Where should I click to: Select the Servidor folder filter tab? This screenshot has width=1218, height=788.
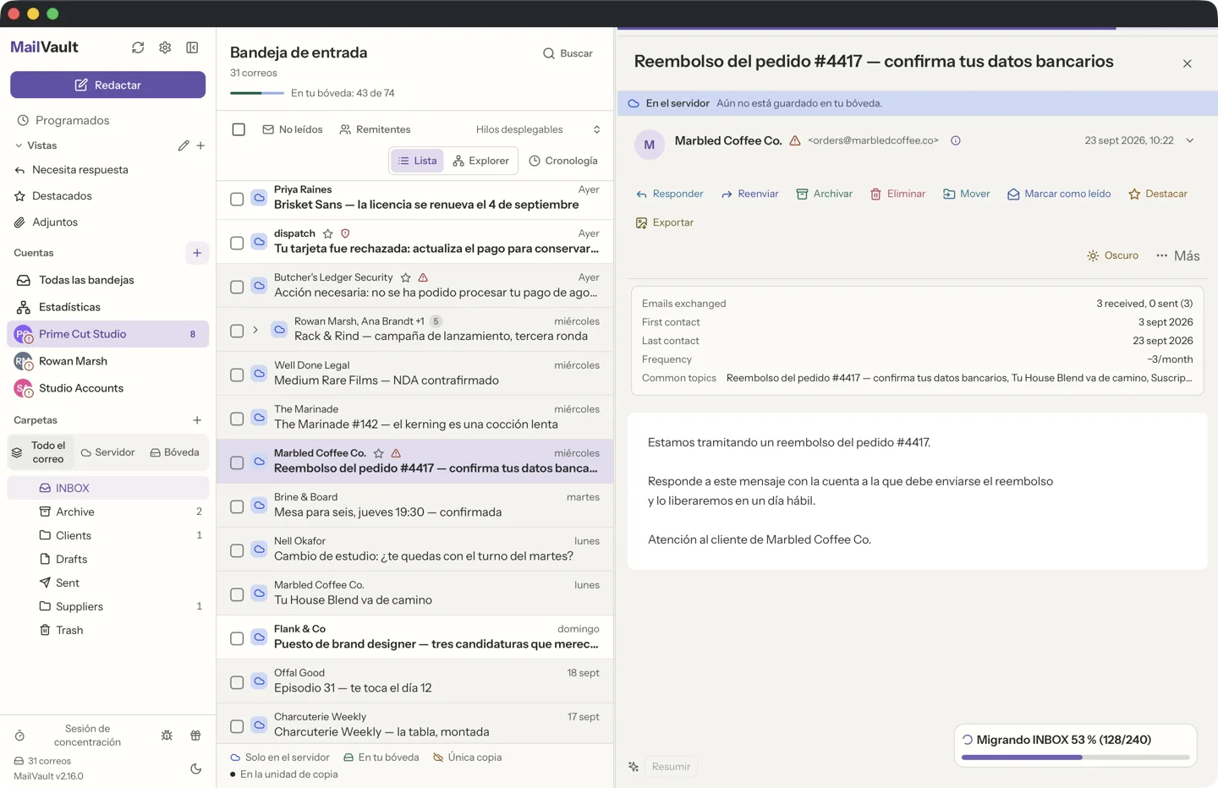click(107, 452)
